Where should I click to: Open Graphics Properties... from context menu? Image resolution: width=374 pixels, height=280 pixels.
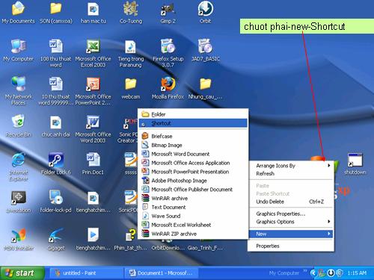pyautogui.click(x=291, y=214)
